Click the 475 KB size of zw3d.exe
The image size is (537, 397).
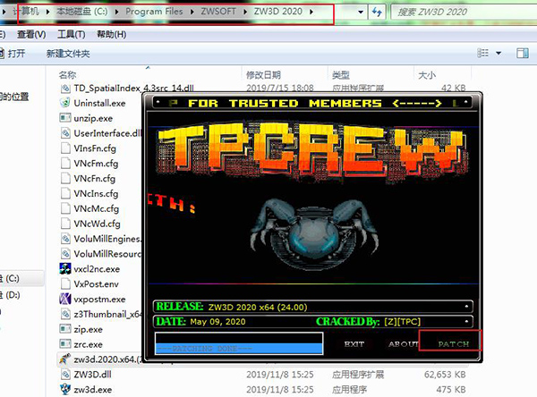451,390
